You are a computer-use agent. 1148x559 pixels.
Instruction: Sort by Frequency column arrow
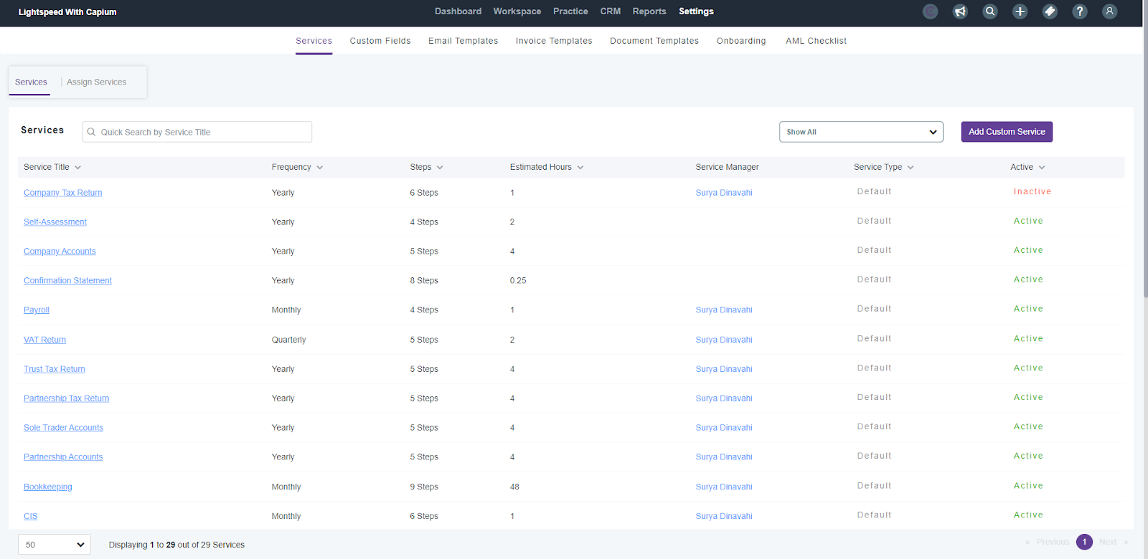coord(319,168)
